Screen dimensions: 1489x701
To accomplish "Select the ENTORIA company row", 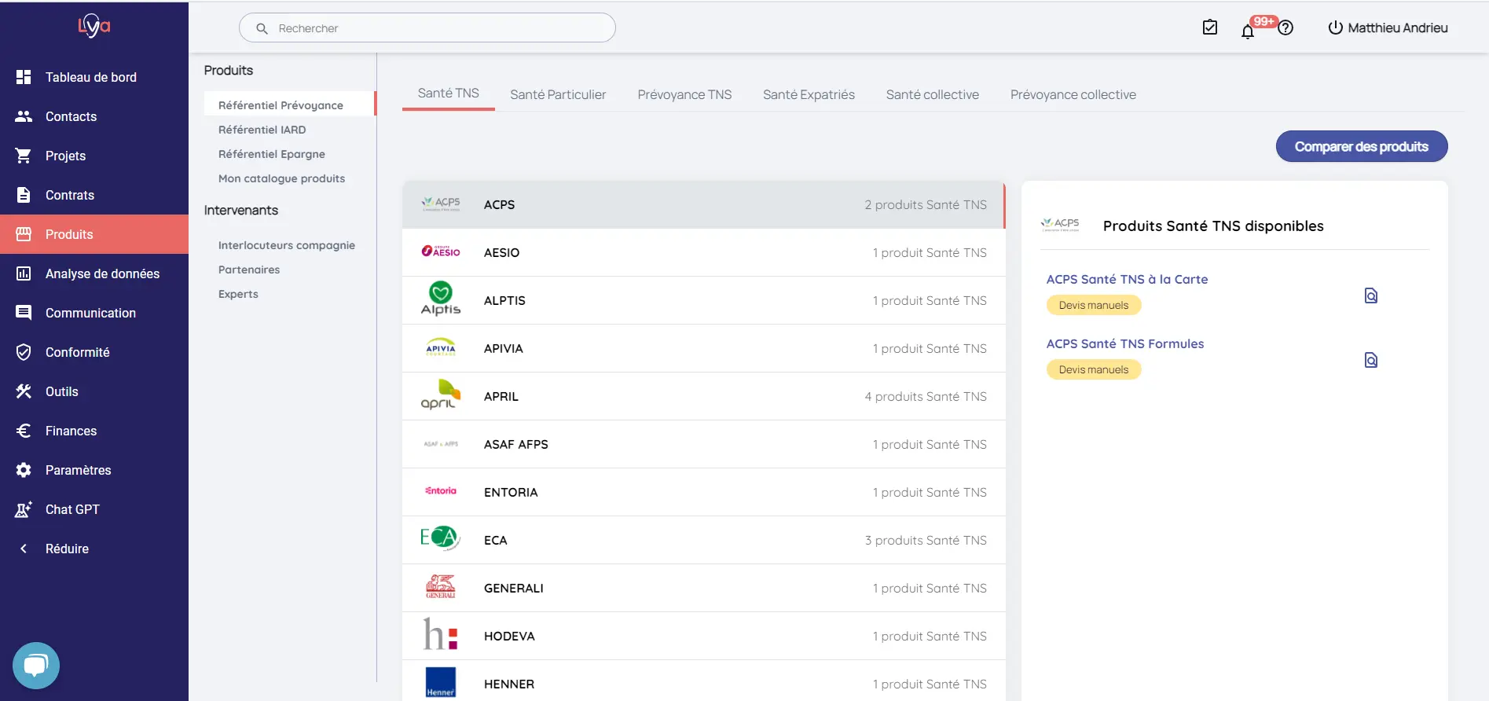I will (704, 492).
